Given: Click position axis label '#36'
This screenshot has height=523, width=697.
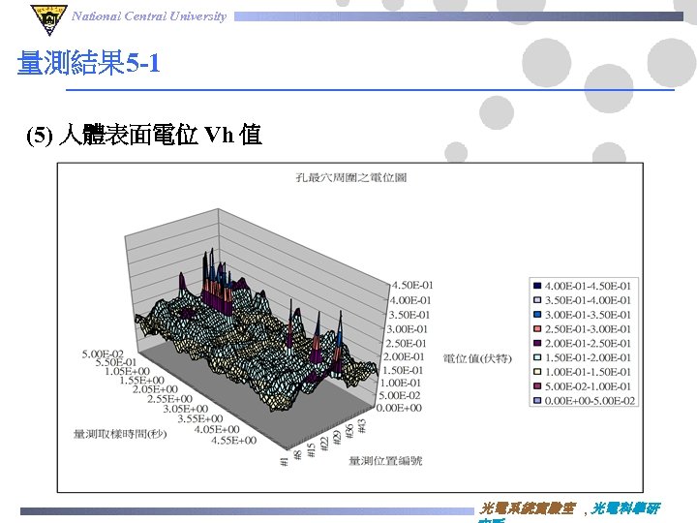Looking at the screenshot, I should [349, 431].
